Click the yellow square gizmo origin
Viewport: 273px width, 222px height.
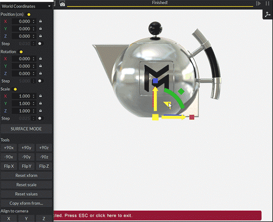[155, 117]
